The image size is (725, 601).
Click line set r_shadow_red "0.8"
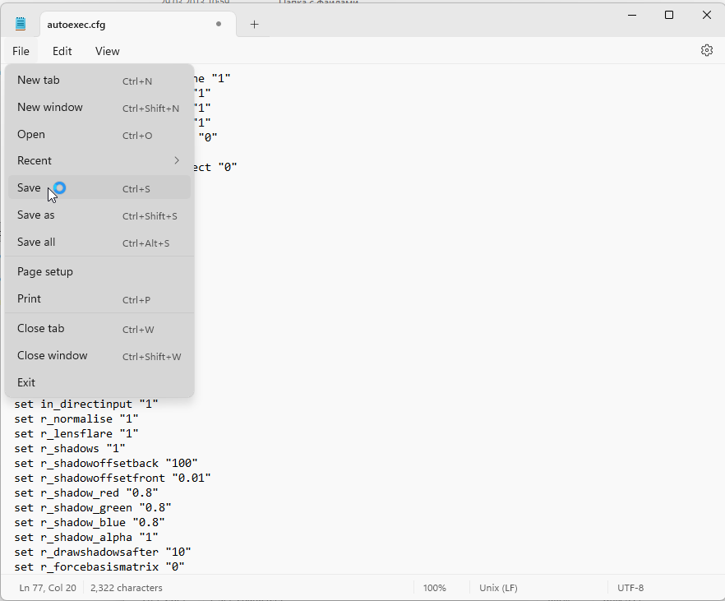86,492
